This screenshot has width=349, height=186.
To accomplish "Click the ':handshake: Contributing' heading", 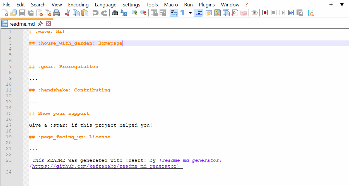I will pos(74,90).
